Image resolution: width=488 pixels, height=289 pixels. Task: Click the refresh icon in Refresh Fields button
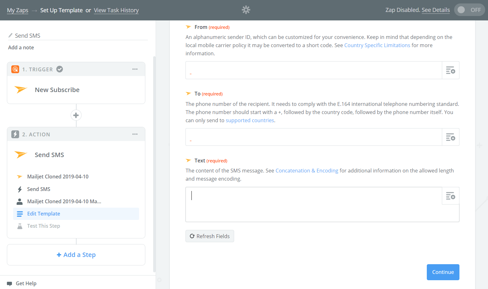[192, 236]
